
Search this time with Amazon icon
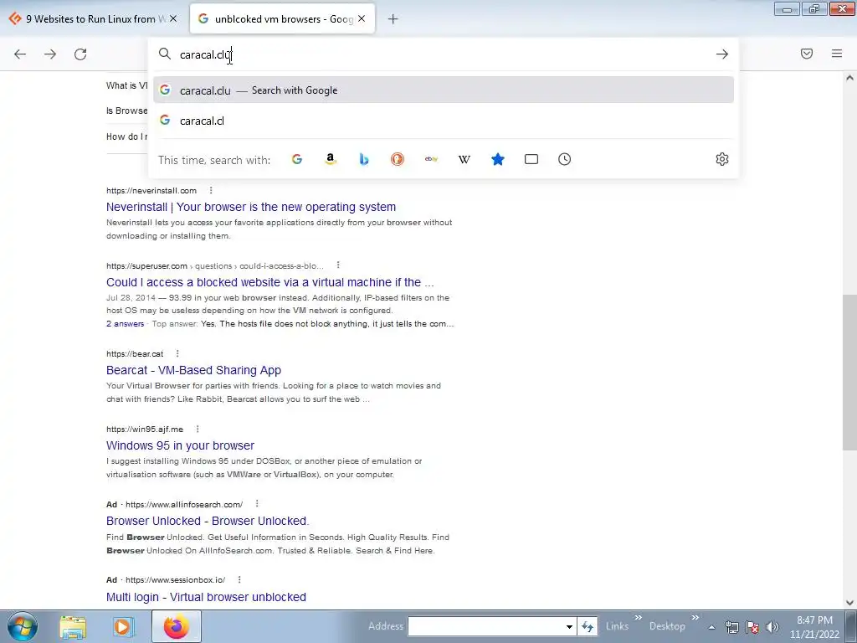tap(330, 159)
